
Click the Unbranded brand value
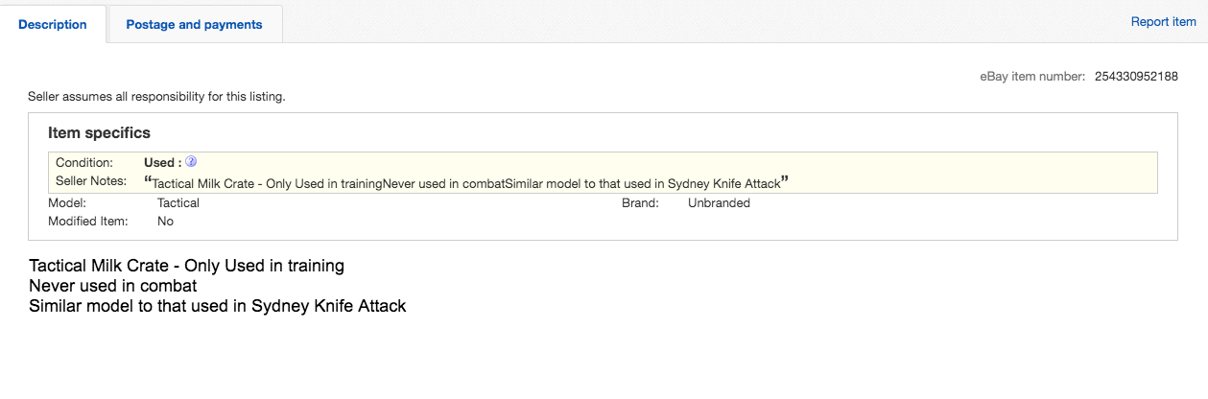pyautogui.click(x=719, y=203)
